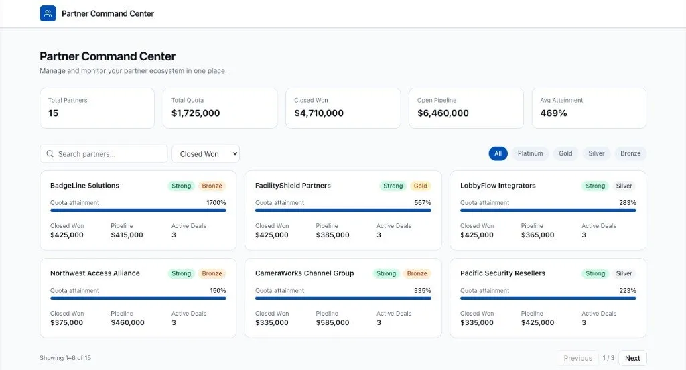686x370 pixels.
Task: Click the Total Partners value 15
Action: coord(53,113)
